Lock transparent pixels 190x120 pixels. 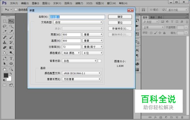pyautogui.click(x=151, y=33)
